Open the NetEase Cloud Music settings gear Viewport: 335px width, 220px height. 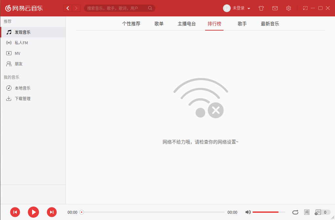[288, 8]
